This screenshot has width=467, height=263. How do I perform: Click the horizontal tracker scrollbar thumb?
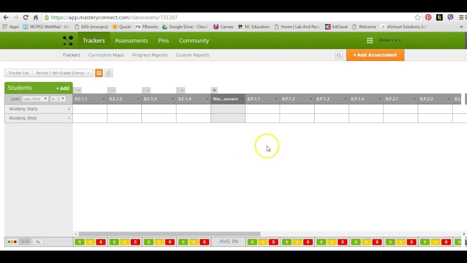(170, 234)
